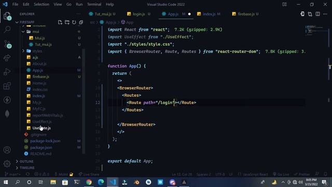The width and height of the screenshot is (332, 187).
Task: Open the View menu
Action: click(58, 4)
